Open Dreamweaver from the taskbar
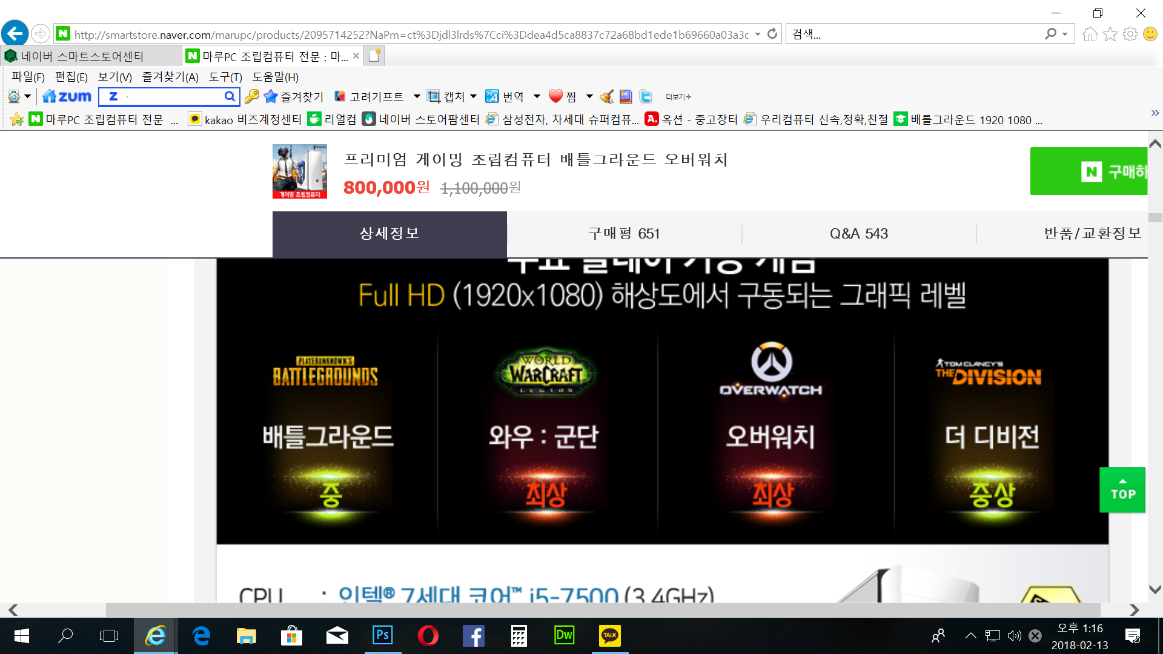 pyautogui.click(x=565, y=635)
